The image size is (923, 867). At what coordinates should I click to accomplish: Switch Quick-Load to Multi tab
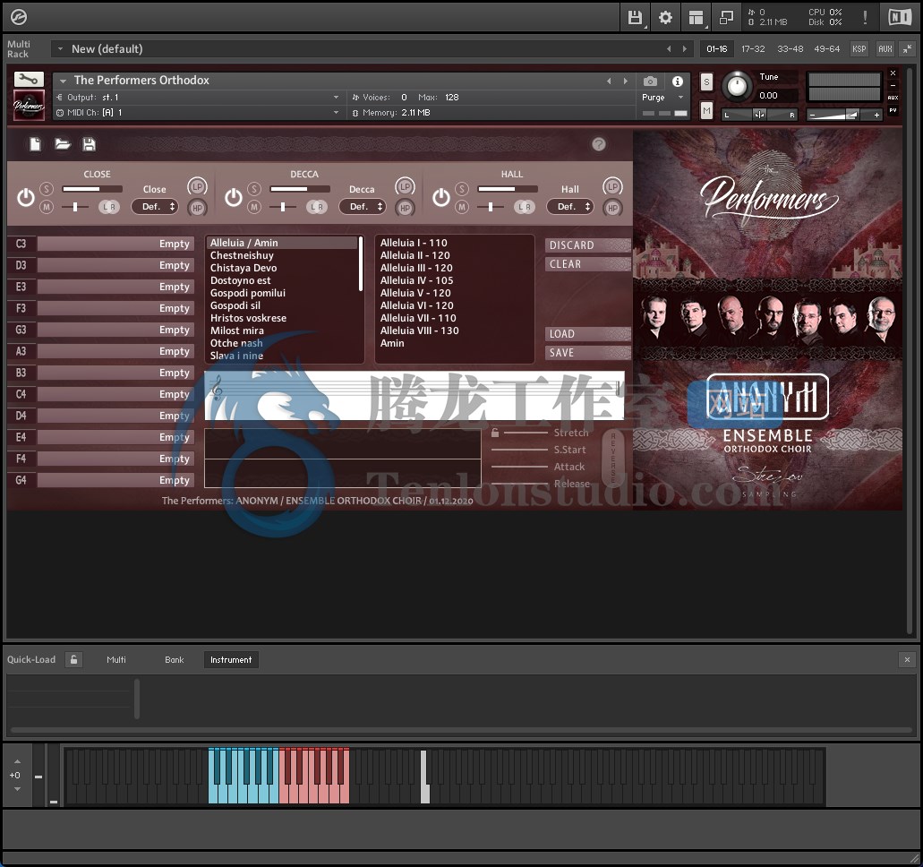tap(116, 660)
